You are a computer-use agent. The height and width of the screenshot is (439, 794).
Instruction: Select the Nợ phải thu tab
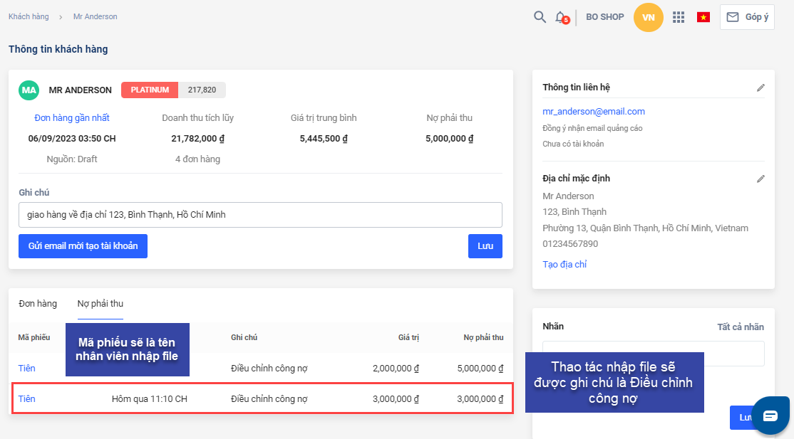(x=100, y=304)
